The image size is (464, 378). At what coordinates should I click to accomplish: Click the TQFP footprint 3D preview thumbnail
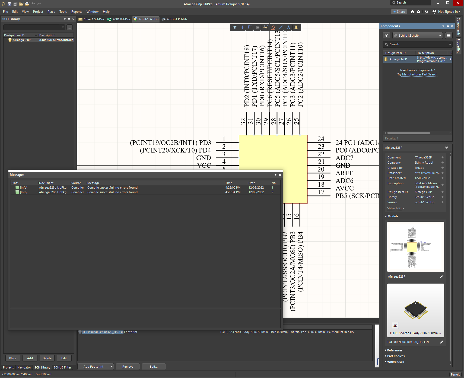click(x=415, y=310)
